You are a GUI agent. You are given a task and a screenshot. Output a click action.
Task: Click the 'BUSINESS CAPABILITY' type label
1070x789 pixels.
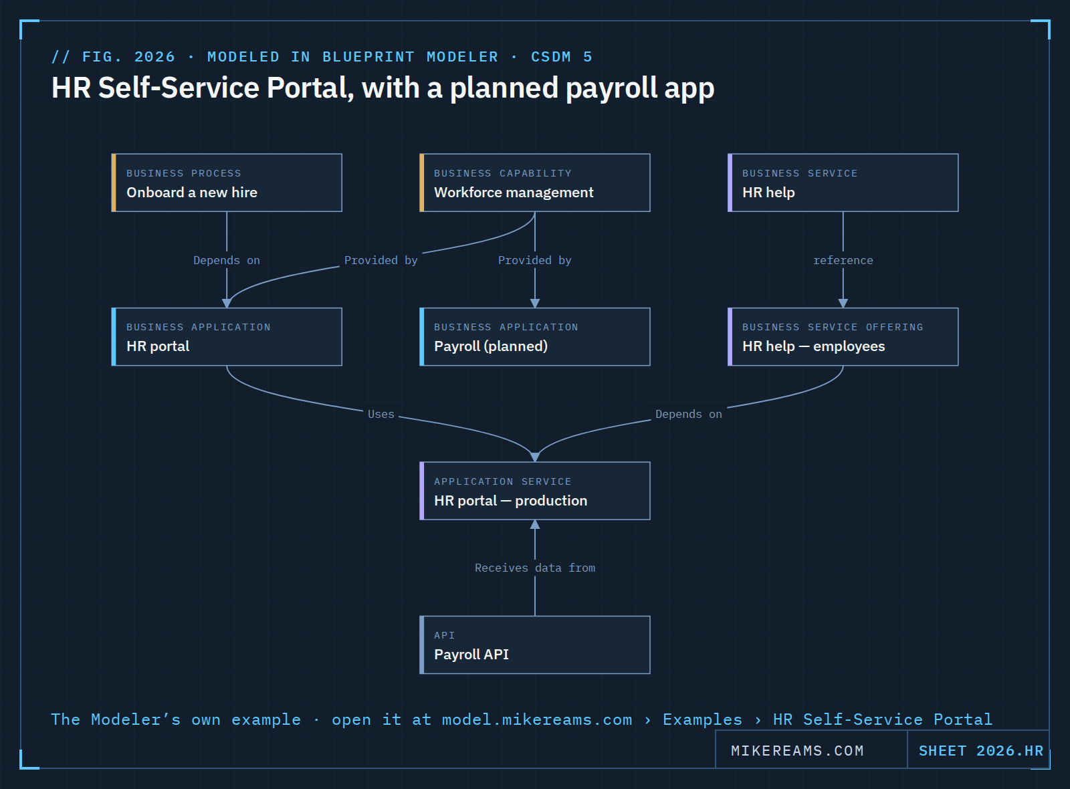click(x=503, y=173)
